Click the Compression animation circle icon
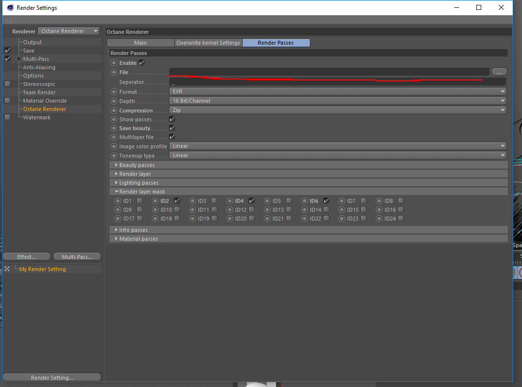522x387 pixels. 114,110
